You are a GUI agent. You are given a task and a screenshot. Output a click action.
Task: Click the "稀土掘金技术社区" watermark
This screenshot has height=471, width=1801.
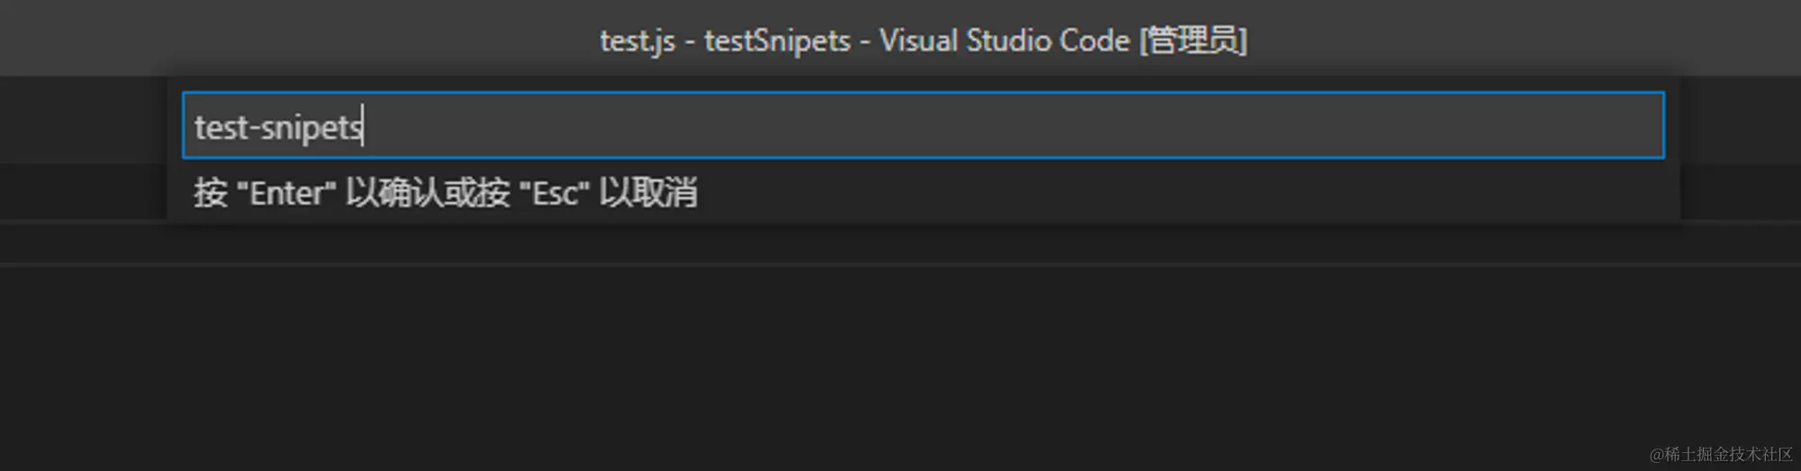click(x=1722, y=455)
